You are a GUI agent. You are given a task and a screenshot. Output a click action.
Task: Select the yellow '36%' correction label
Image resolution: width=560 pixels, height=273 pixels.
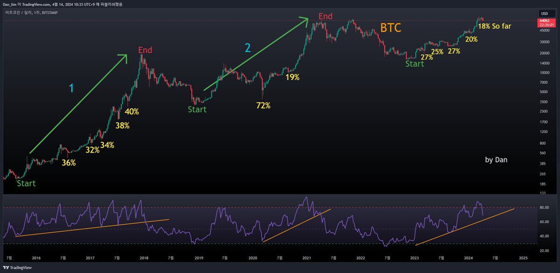coord(69,163)
